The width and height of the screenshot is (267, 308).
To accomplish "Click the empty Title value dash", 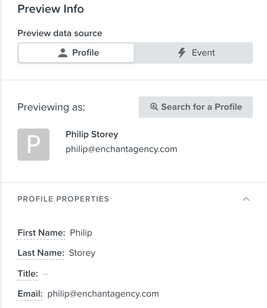I will point(46,274).
